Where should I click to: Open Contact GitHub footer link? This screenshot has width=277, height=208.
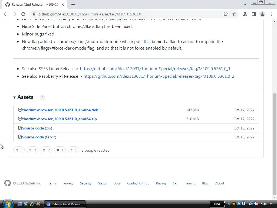tap(138, 183)
